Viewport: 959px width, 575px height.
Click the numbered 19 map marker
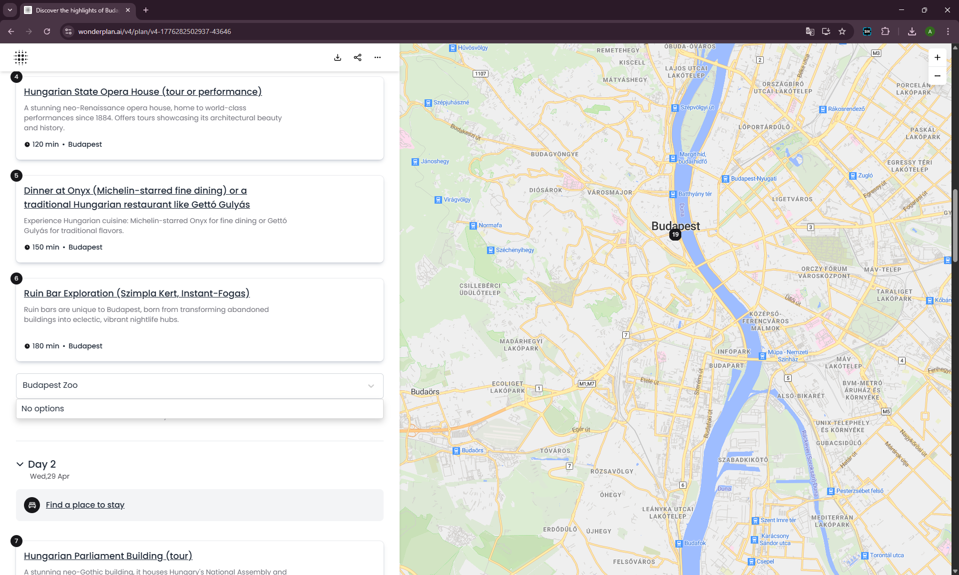click(675, 234)
